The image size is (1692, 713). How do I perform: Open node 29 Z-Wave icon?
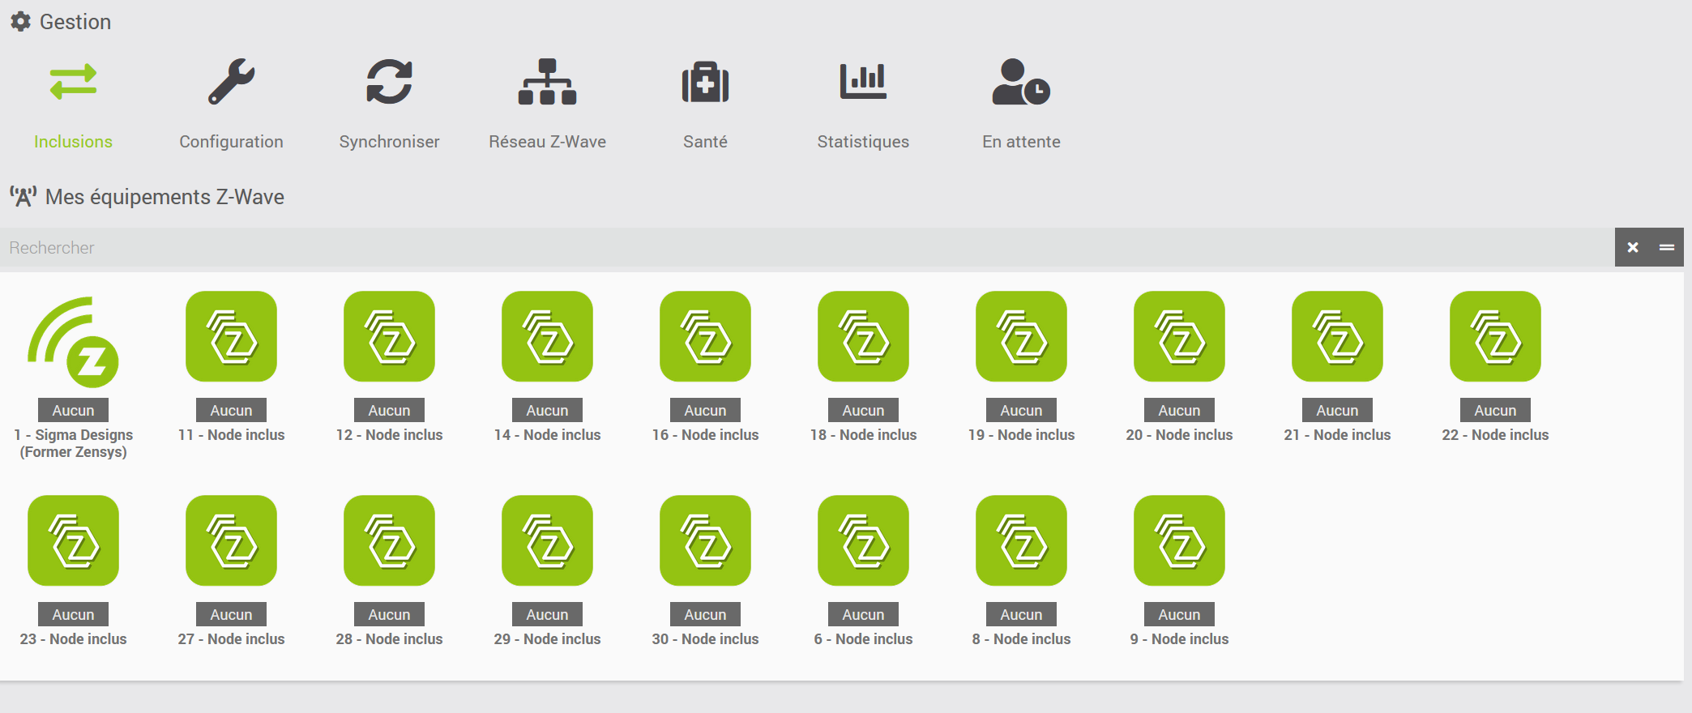547,540
